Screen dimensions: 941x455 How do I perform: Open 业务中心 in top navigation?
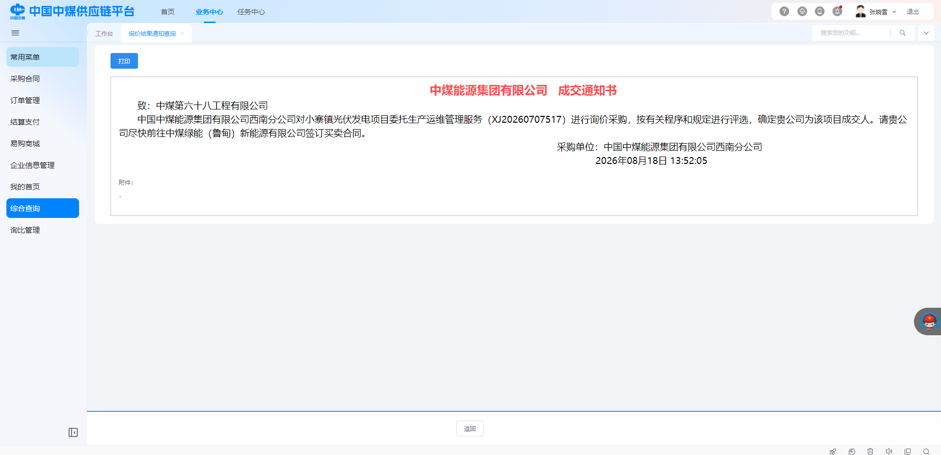(209, 12)
